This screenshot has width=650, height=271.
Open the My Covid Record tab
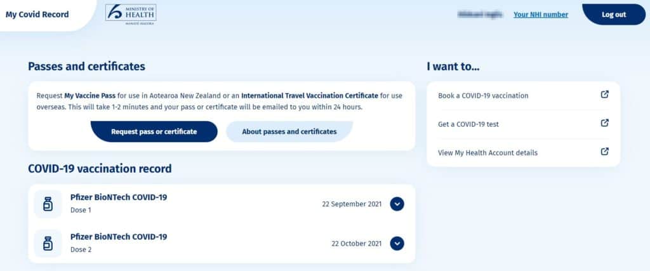(37, 15)
